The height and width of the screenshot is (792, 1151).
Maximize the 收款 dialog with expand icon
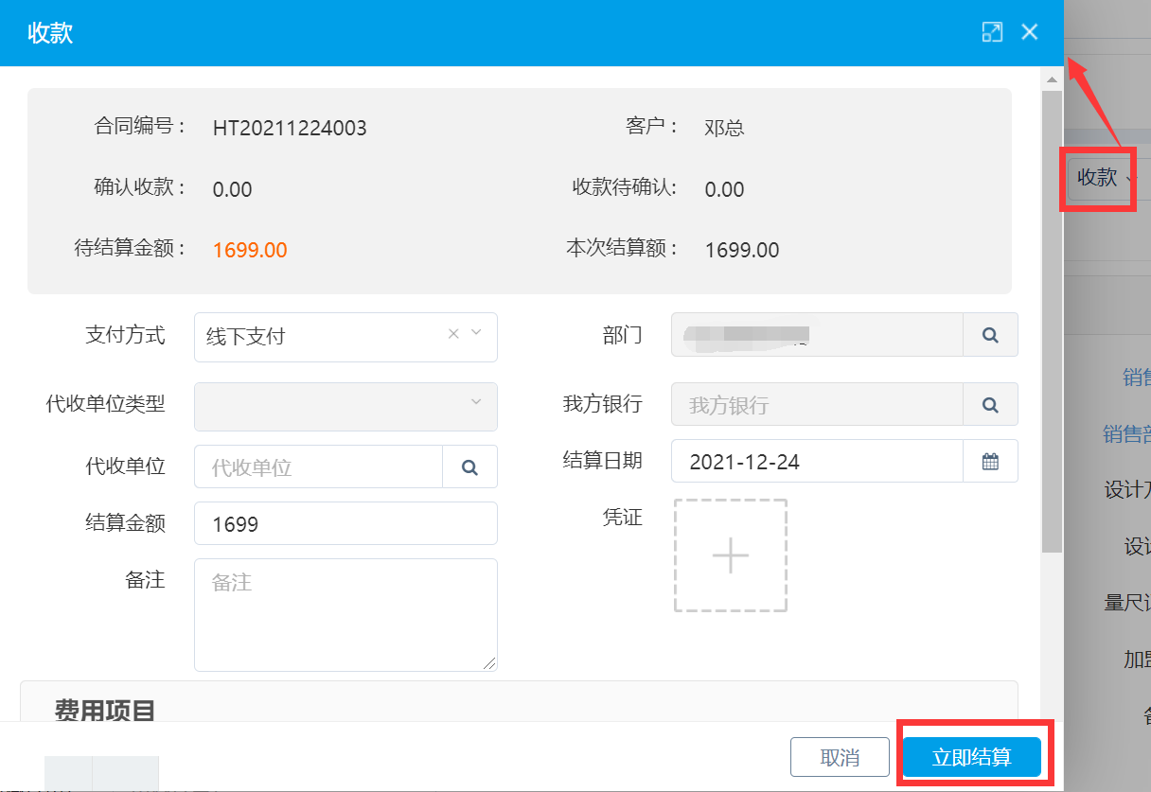[992, 32]
